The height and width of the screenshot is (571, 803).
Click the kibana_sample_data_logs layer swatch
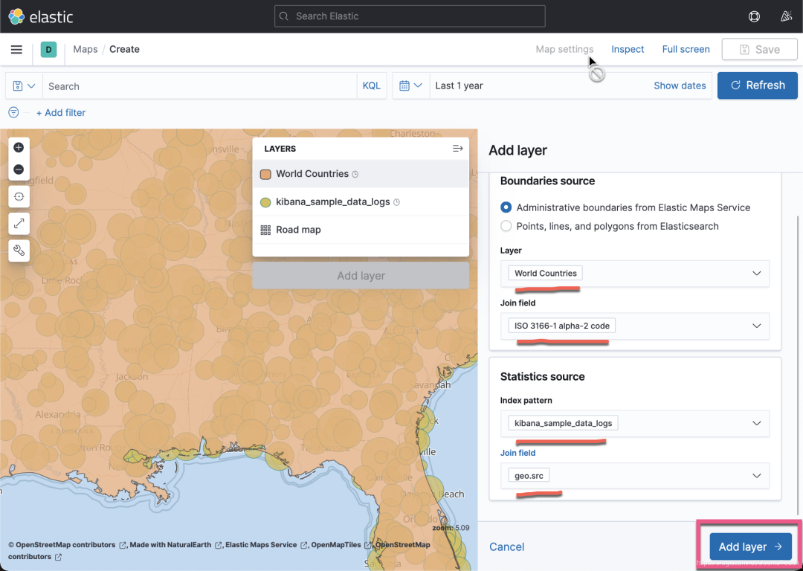(x=265, y=202)
